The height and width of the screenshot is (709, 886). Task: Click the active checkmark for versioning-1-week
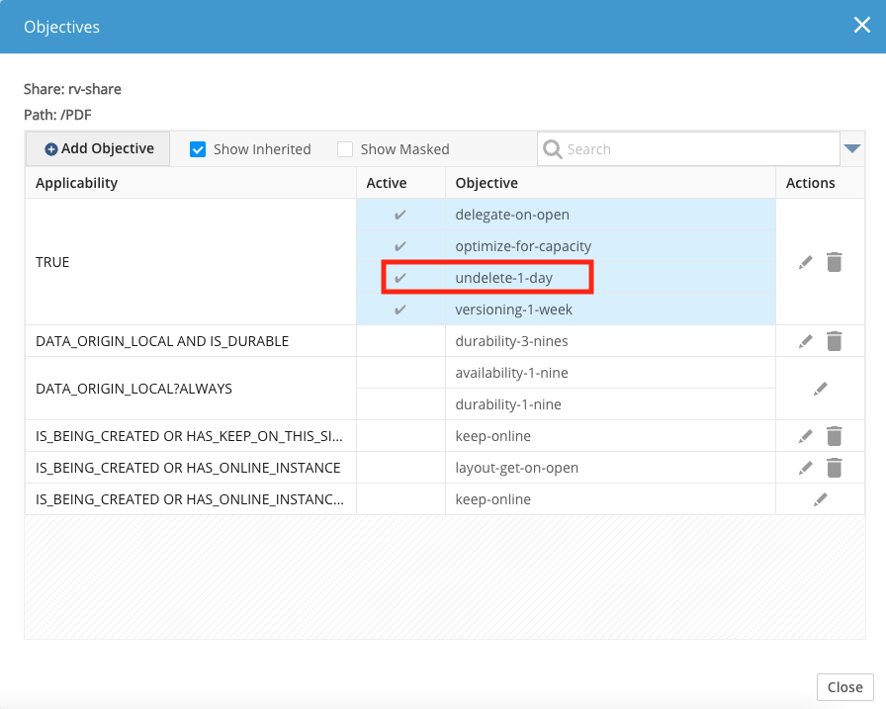tap(400, 310)
